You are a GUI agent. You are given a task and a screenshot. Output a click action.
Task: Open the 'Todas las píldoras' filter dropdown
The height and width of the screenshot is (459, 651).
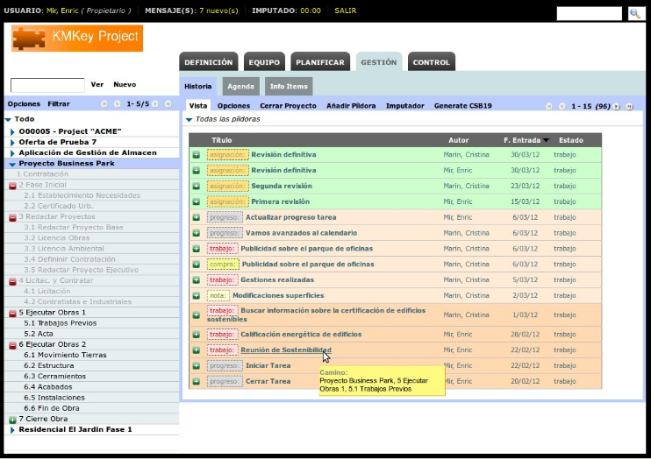(x=189, y=119)
